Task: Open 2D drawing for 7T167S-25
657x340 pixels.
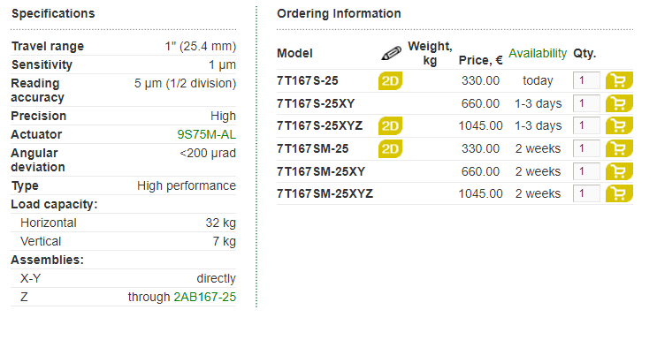Action: pyautogui.click(x=390, y=81)
